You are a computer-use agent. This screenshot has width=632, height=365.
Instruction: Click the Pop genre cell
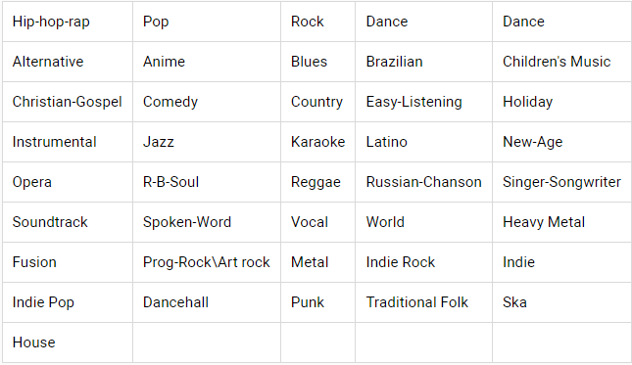click(207, 22)
